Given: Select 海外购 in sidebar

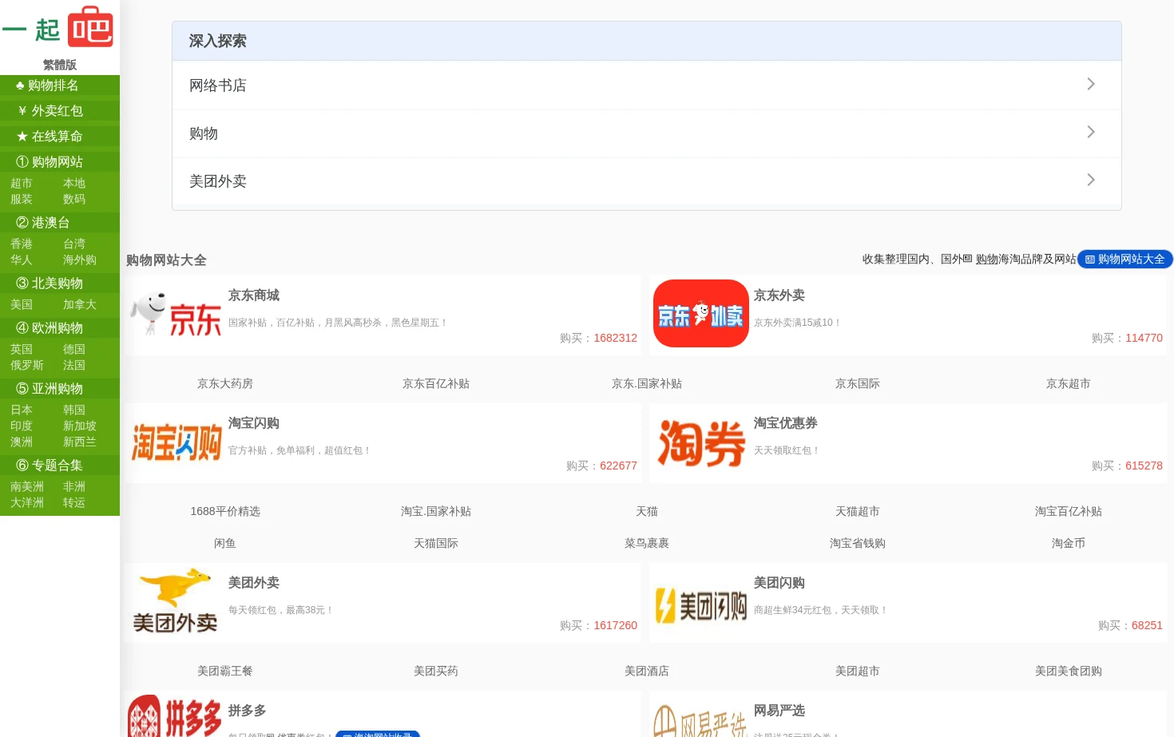Looking at the screenshot, I should (80, 260).
